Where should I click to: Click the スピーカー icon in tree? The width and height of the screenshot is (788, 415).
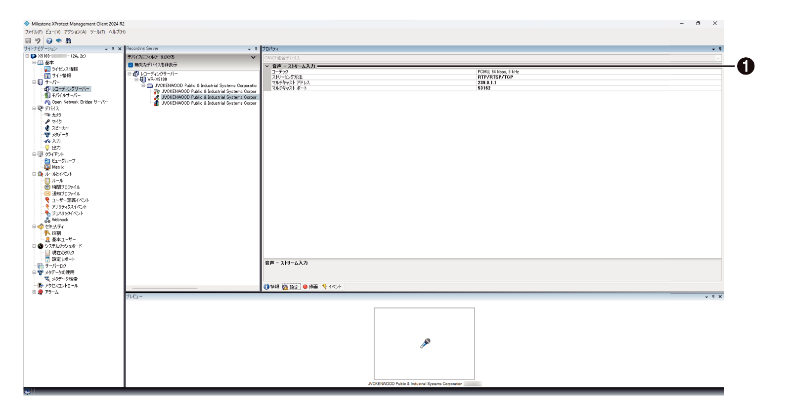pyautogui.click(x=47, y=128)
